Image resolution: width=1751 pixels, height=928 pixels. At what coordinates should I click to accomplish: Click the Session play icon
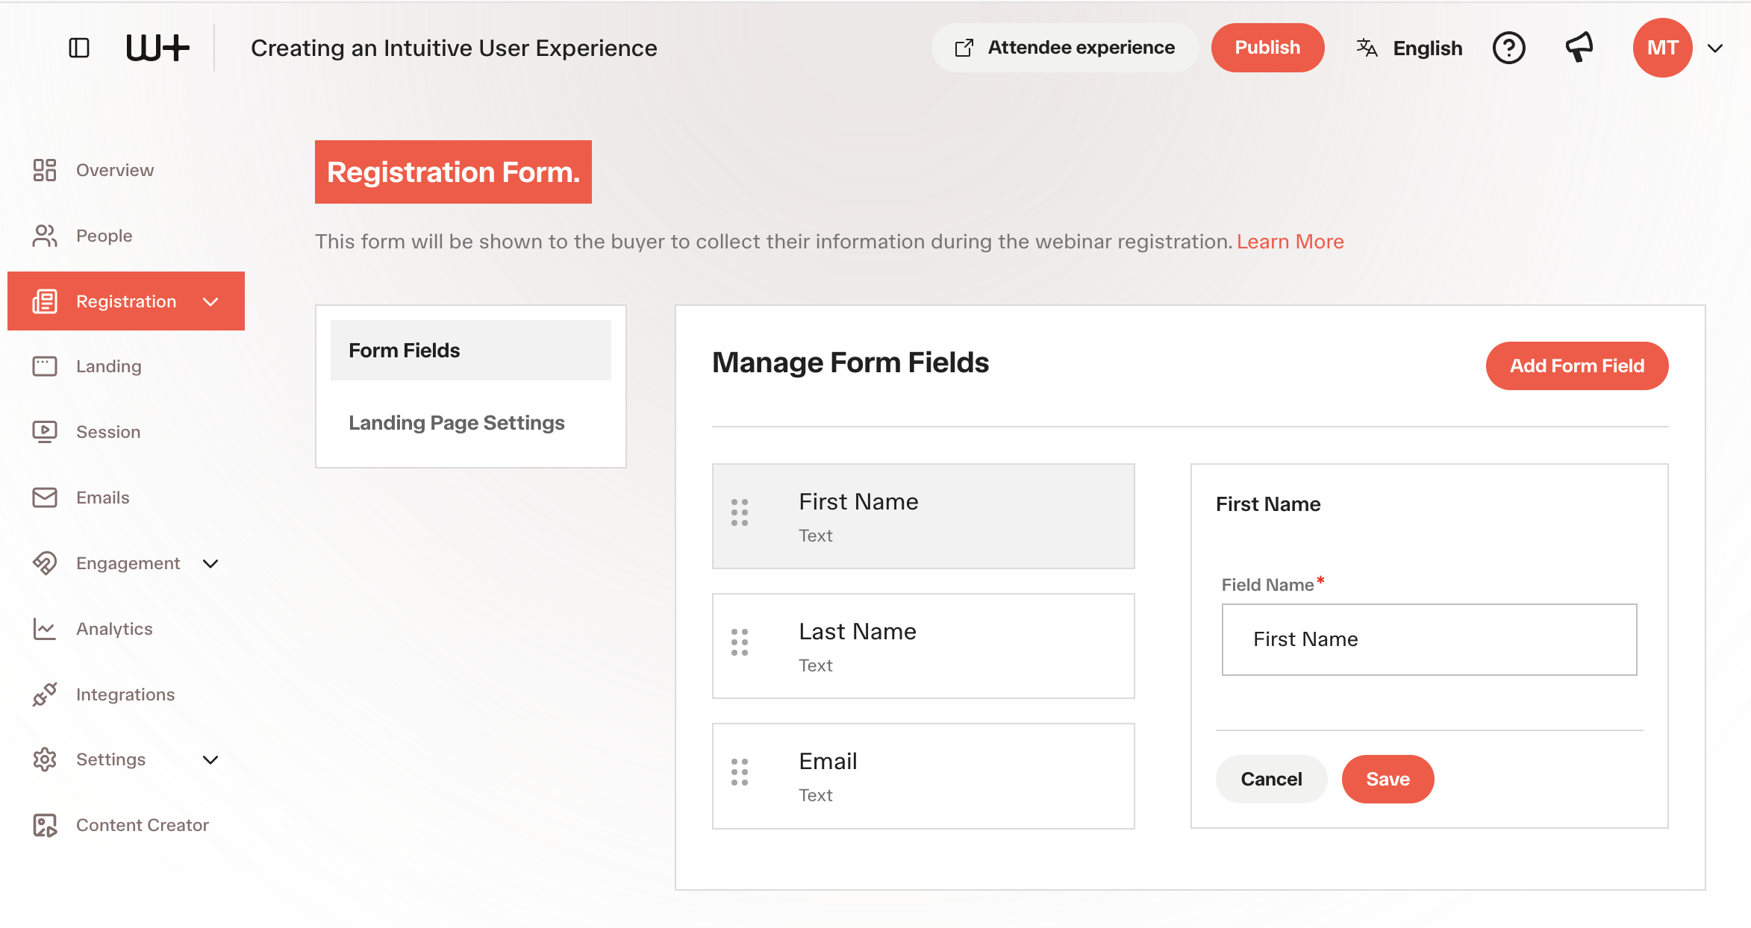[x=45, y=432]
